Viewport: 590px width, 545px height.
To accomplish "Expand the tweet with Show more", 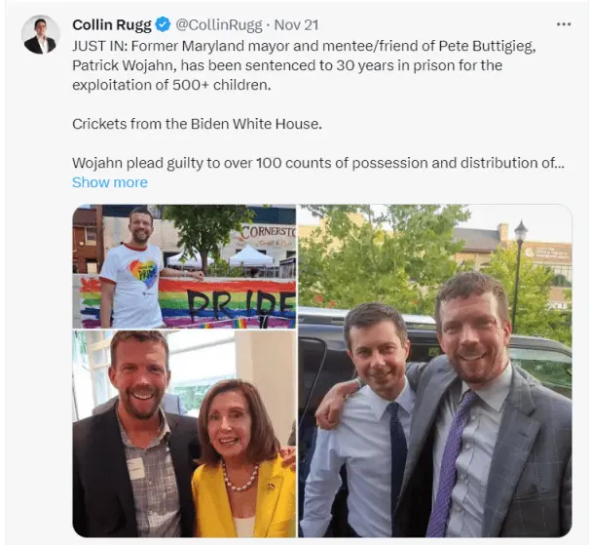I will (110, 182).
